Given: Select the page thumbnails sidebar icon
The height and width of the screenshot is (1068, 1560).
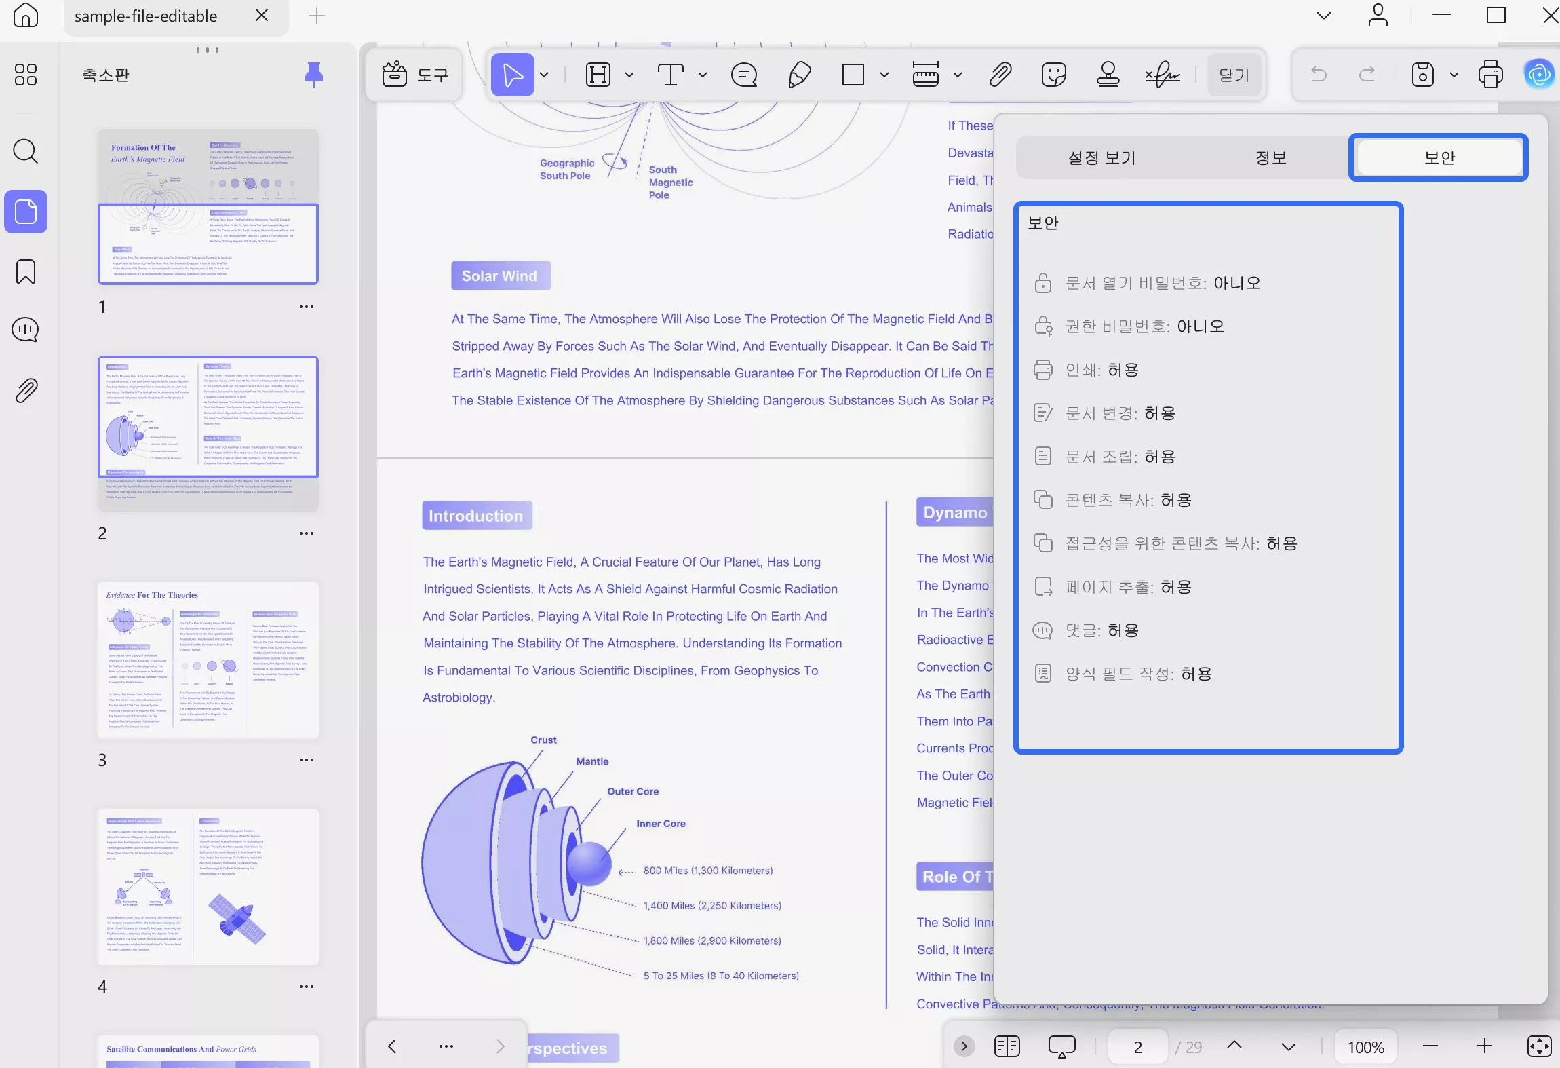Looking at the screenshot, I should 26,212.
